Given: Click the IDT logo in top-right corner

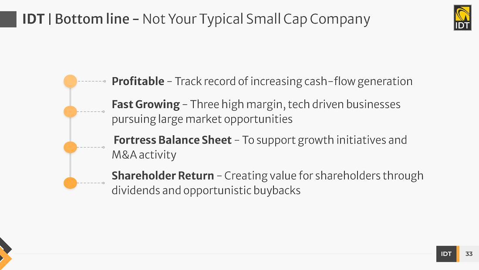Looking at the screenshot, I should coord(462,18).
